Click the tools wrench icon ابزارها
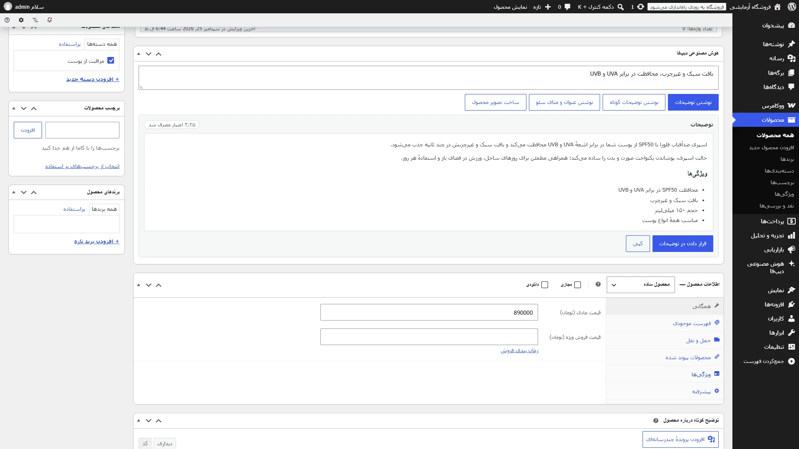 (x=792, y=333)
